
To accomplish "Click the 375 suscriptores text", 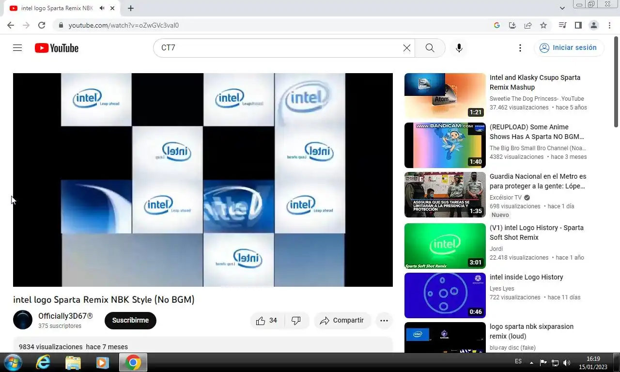I will (x=60, y=326).
